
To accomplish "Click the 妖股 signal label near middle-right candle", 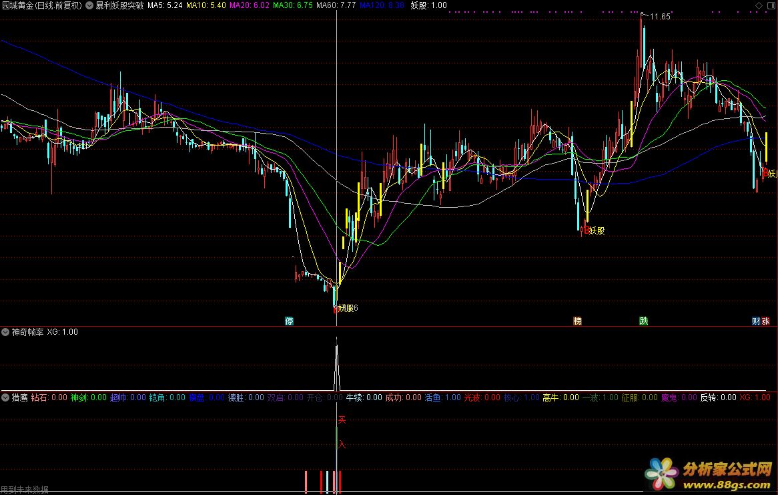I will pos(597,230).
